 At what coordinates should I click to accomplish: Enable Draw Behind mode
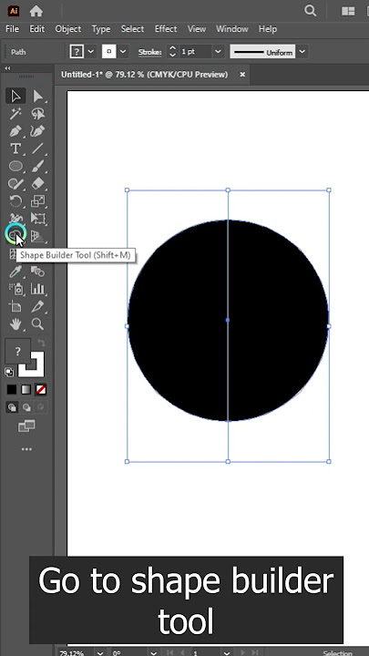click(x=26, y=406)
